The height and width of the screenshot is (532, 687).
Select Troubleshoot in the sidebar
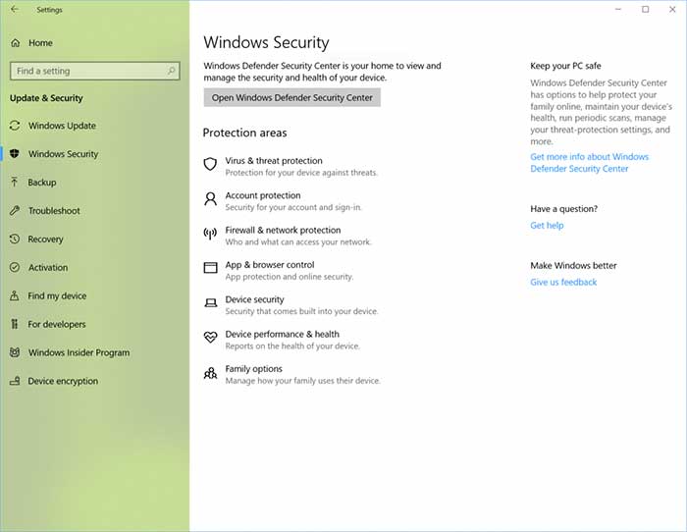pyautogui.click(x=54, y=211)
